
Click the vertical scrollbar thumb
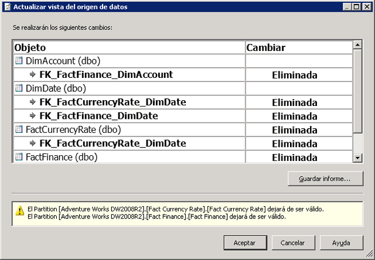[357, 91]
